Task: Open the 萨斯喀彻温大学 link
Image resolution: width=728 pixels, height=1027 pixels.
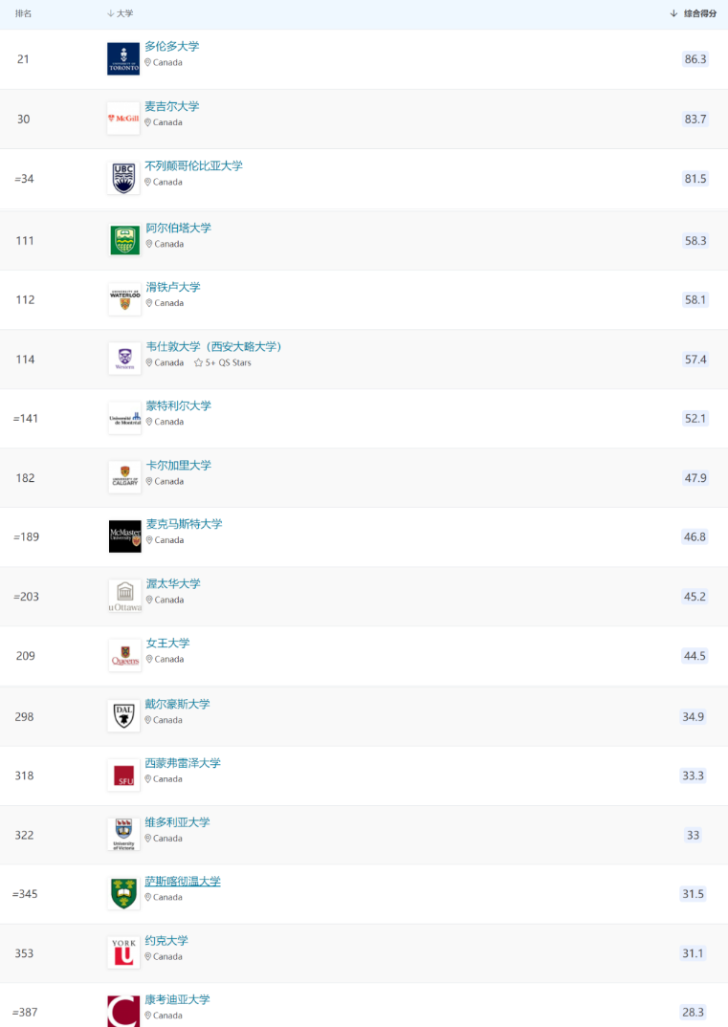Action: pos(183,881)
